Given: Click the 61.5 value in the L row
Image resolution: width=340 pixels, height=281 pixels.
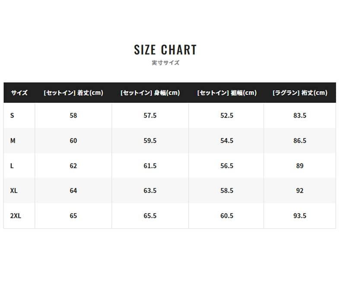Looking at the screenshot, I should [150, 166].
